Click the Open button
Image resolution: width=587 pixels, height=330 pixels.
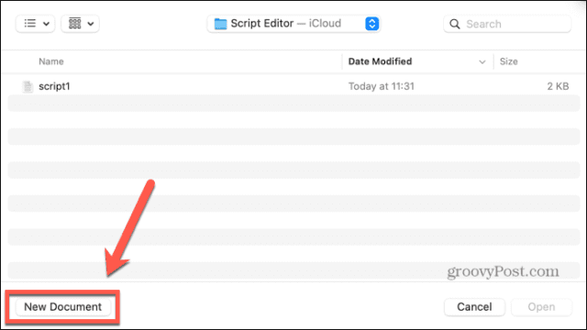click(541, 307)
